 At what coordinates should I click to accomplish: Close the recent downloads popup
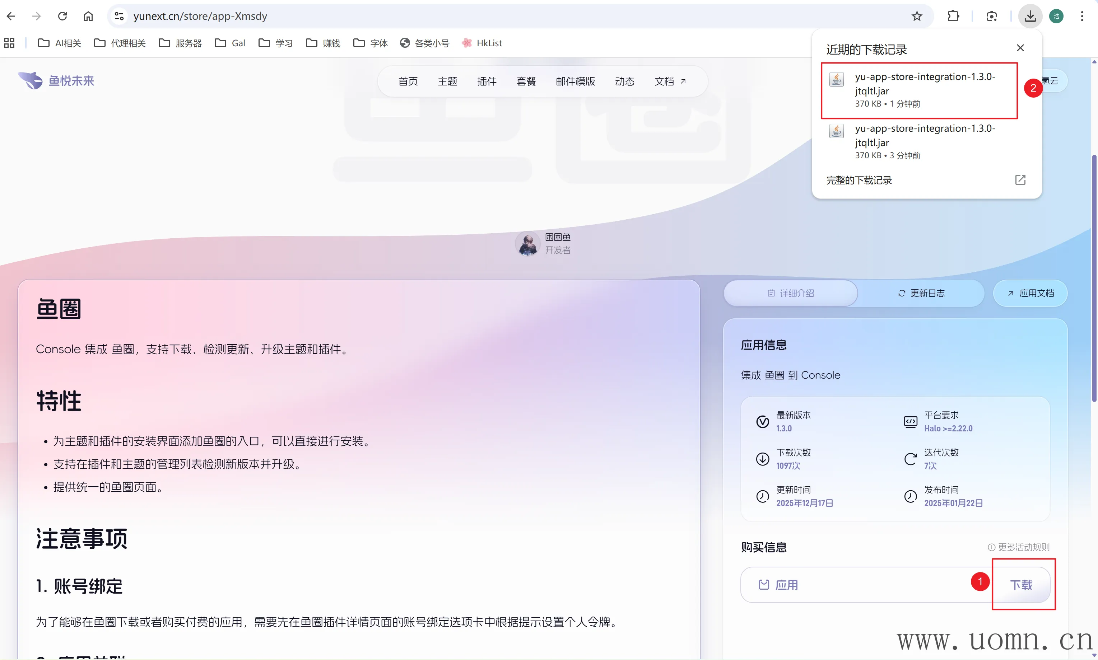(1020, 48)
